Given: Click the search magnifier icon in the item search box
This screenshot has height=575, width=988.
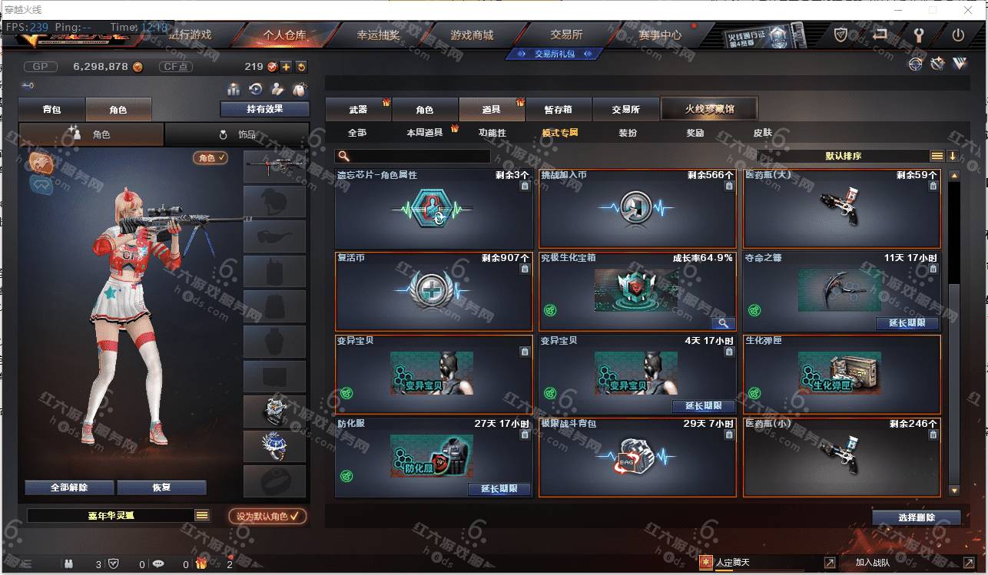Looking at the screenshot, I should tap(343, 157).
